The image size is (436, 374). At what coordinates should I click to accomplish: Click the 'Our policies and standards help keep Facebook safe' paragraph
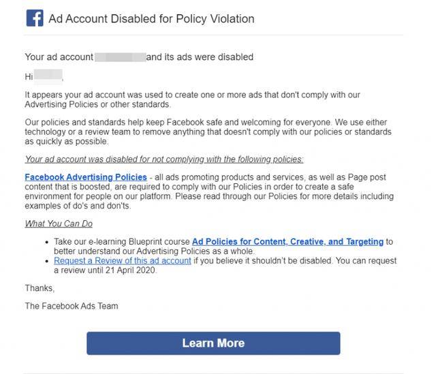208,131
